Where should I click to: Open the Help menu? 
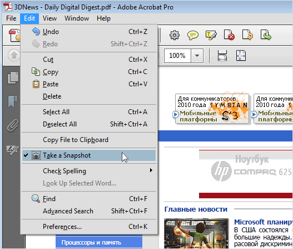pyautogui.click(x=103, y=18)
